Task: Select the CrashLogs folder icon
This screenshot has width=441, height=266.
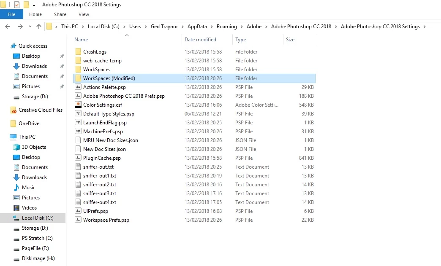Action: [x=78, y=51]
